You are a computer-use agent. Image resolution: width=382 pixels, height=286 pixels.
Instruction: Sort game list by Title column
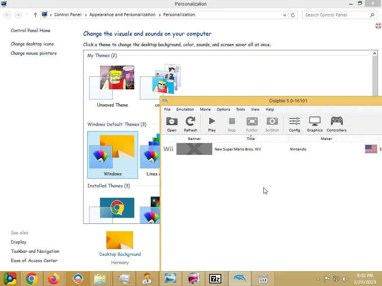pos(251,139)
